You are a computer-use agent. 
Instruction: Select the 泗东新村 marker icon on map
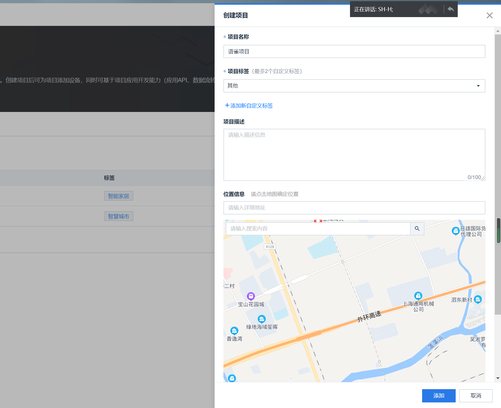click(478, 300)
